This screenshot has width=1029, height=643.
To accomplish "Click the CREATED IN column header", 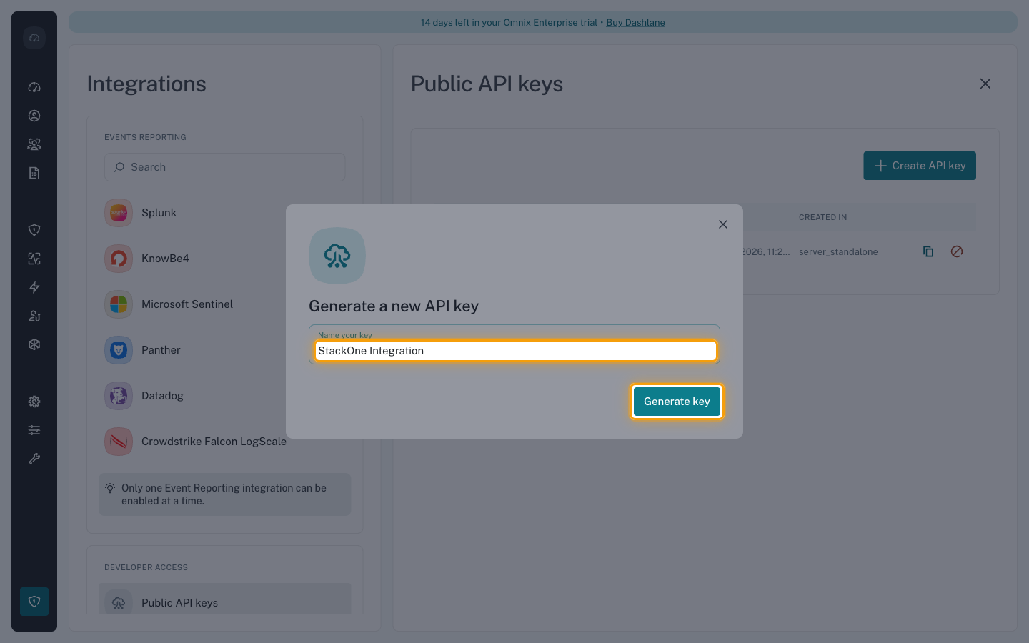I will point(822,217).
